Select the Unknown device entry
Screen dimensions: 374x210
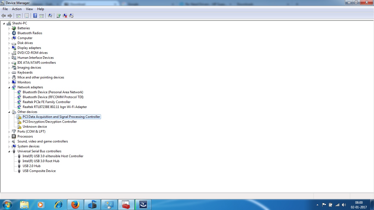(35, 127)
